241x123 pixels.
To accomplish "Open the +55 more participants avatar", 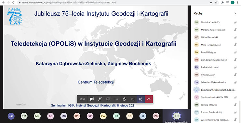I will click(x=11, y=116).
